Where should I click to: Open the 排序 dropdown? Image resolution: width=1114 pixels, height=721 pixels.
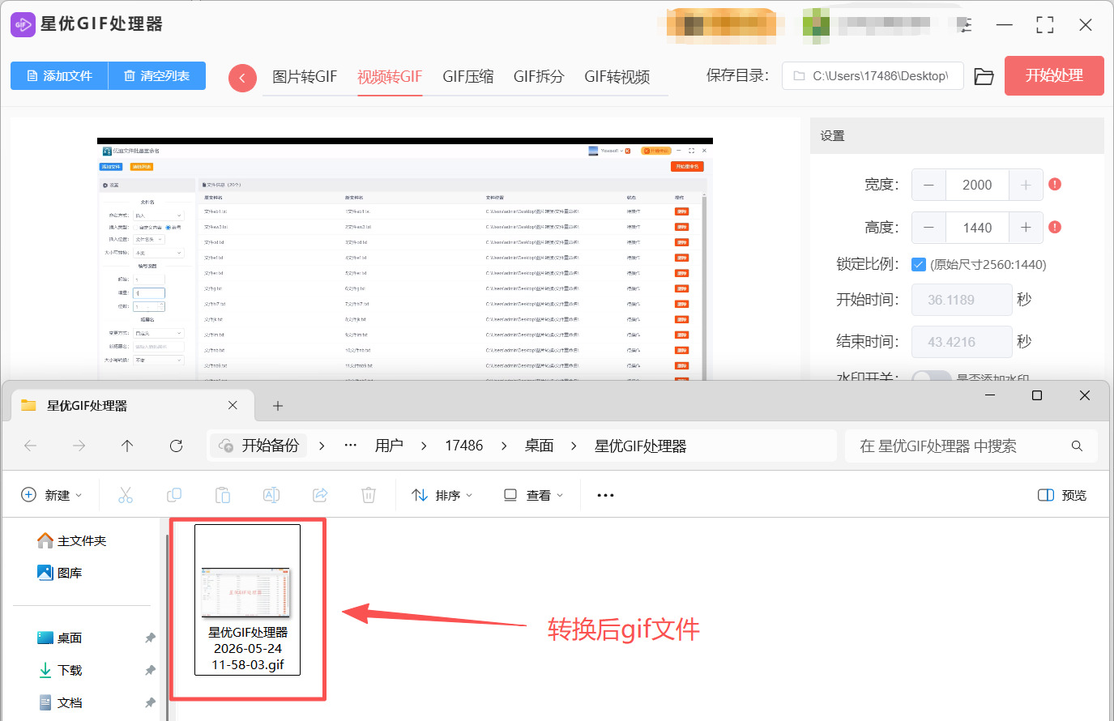tap(442, 495)
